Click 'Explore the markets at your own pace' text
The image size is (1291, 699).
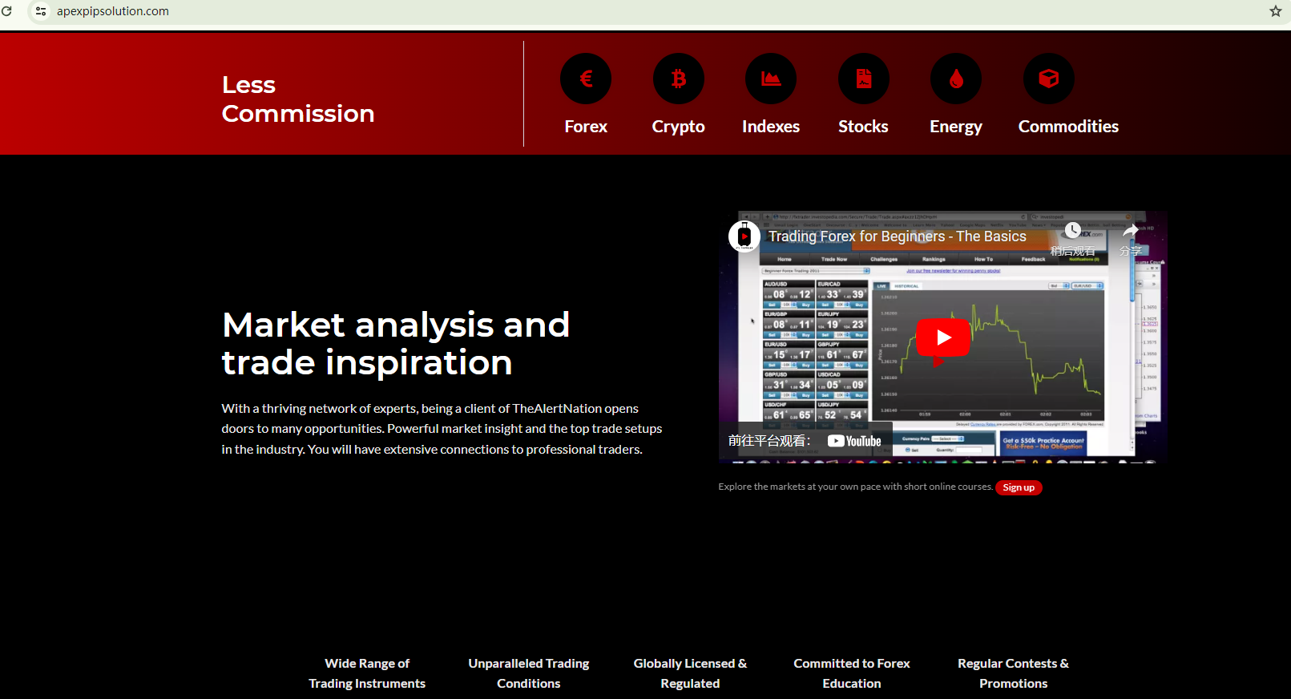coord(855,487)
